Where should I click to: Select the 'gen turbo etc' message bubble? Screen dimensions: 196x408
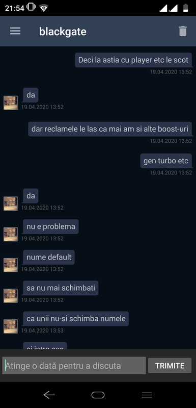pos(166,161)
